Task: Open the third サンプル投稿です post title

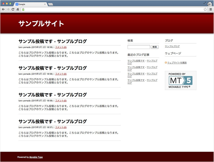Action: (x=52, y=95)
